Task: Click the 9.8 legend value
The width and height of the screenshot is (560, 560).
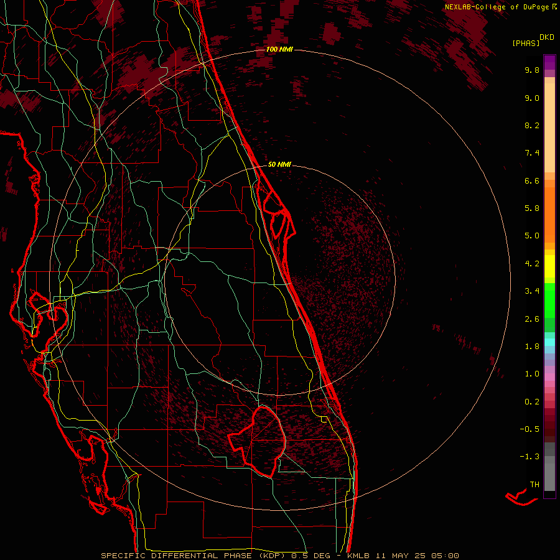Action: click(532, 70)
